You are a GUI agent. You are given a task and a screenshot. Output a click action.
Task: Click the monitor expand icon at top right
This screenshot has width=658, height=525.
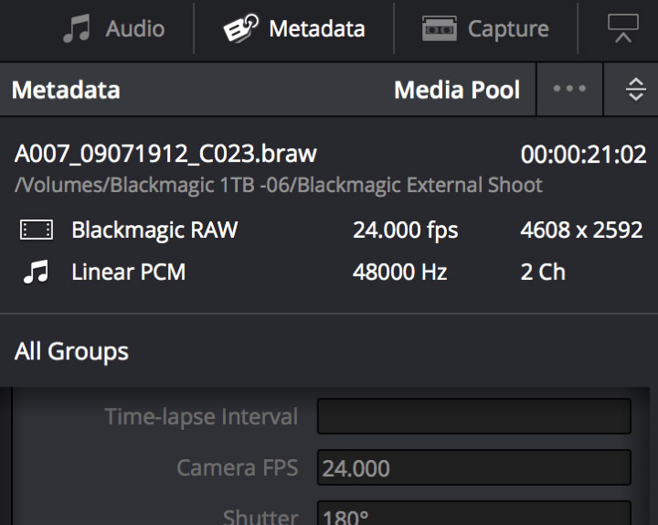pos(623,28)
